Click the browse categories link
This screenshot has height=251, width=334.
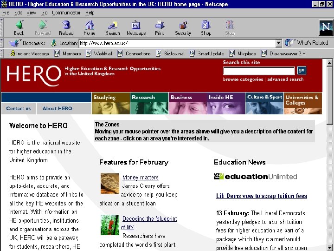click(x=243, y=79)
